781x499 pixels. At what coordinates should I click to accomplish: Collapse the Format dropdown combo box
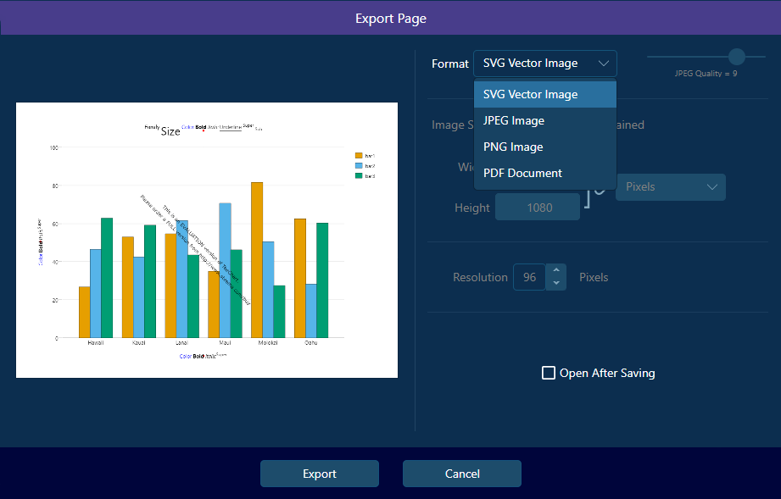click(545, 64)
